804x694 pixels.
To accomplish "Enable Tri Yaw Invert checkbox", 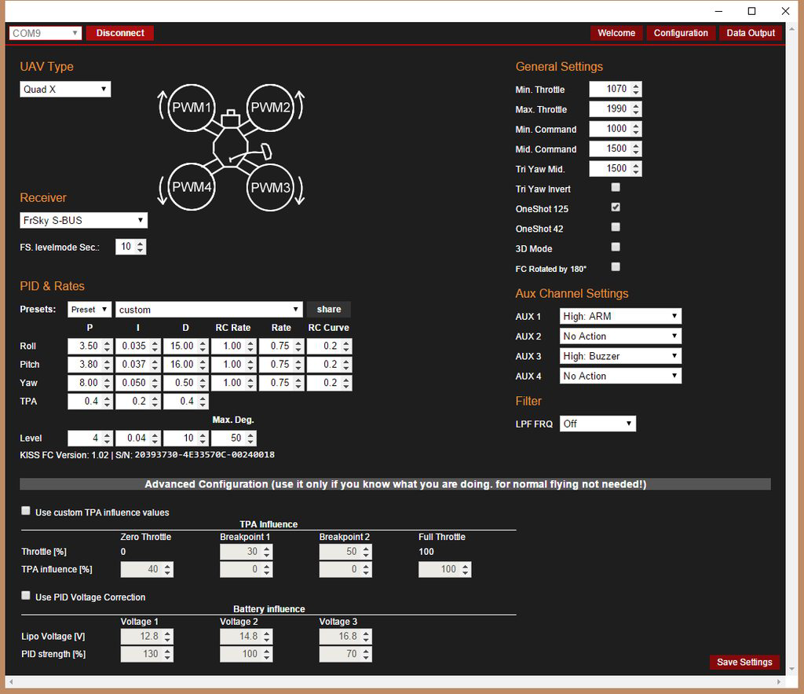I will 616,188.
